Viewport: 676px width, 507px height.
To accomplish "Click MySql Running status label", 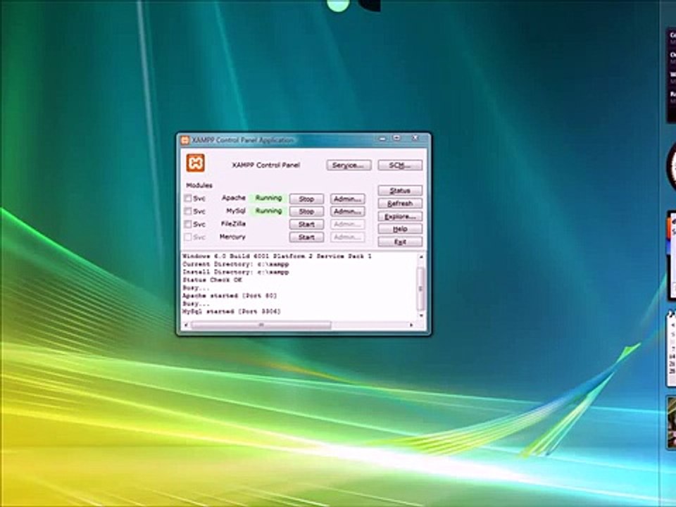I will pyautogui.click(x=268, y=211).
